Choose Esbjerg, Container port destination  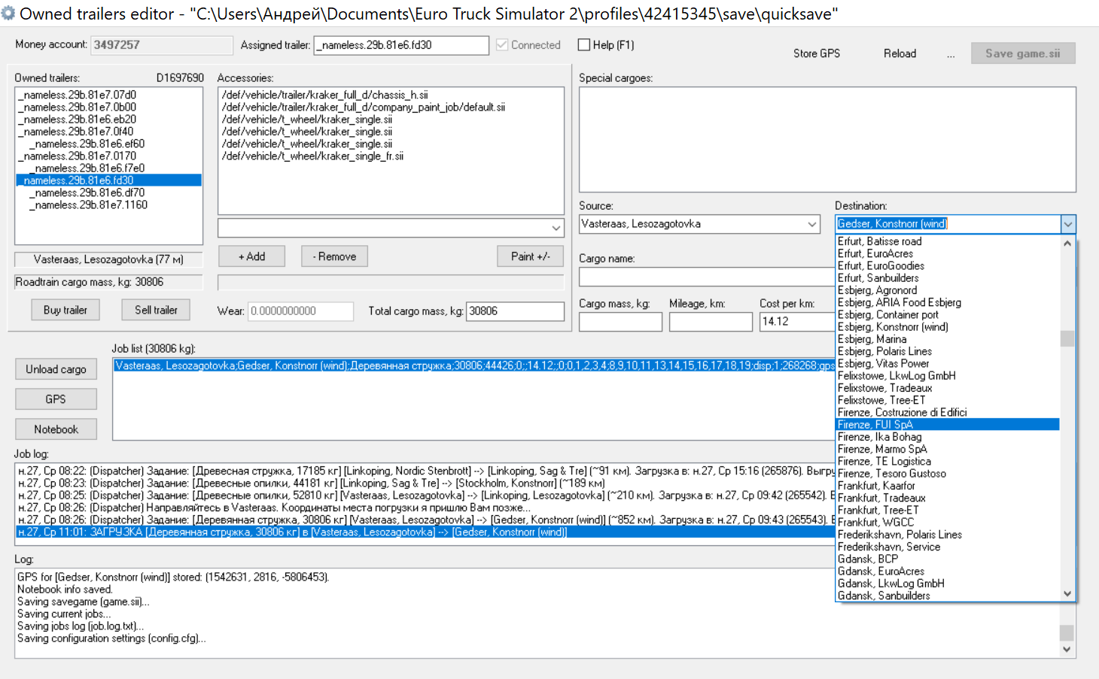pos(887,315)
